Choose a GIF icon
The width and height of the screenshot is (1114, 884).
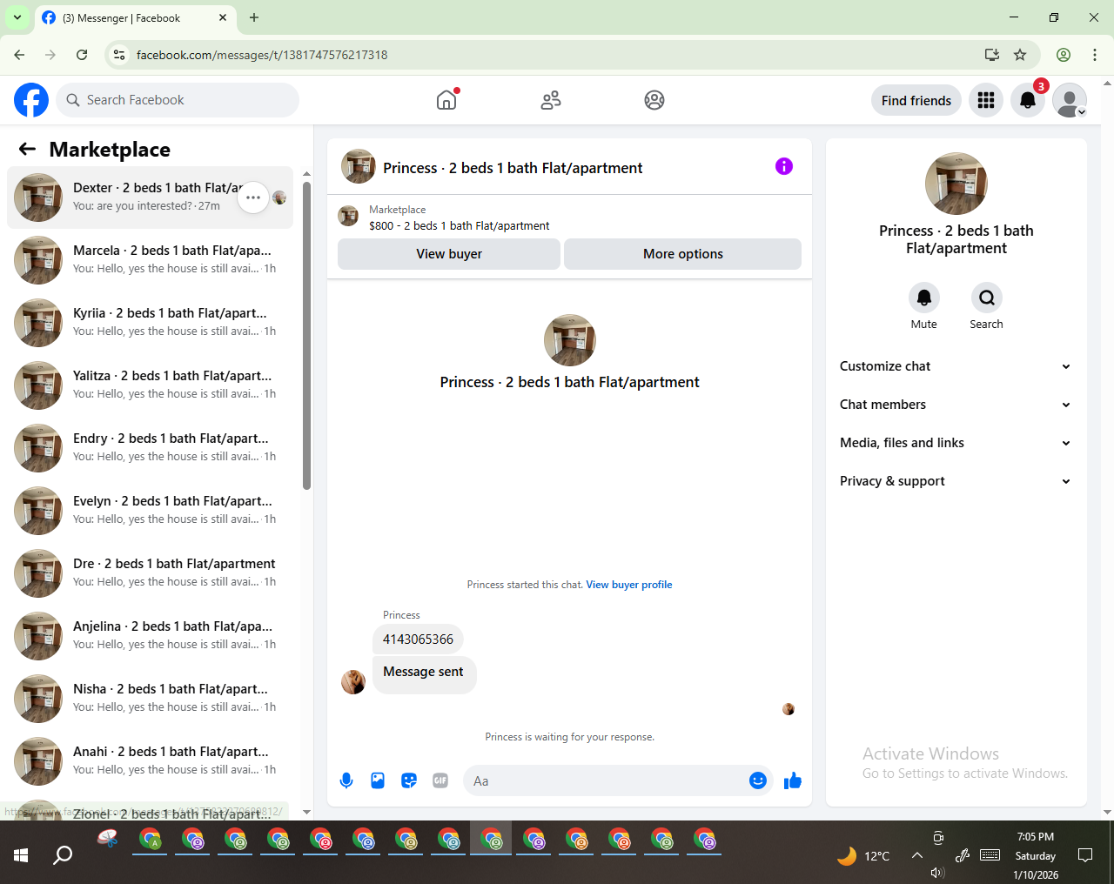pyautogui.click(x=440, y=780)
